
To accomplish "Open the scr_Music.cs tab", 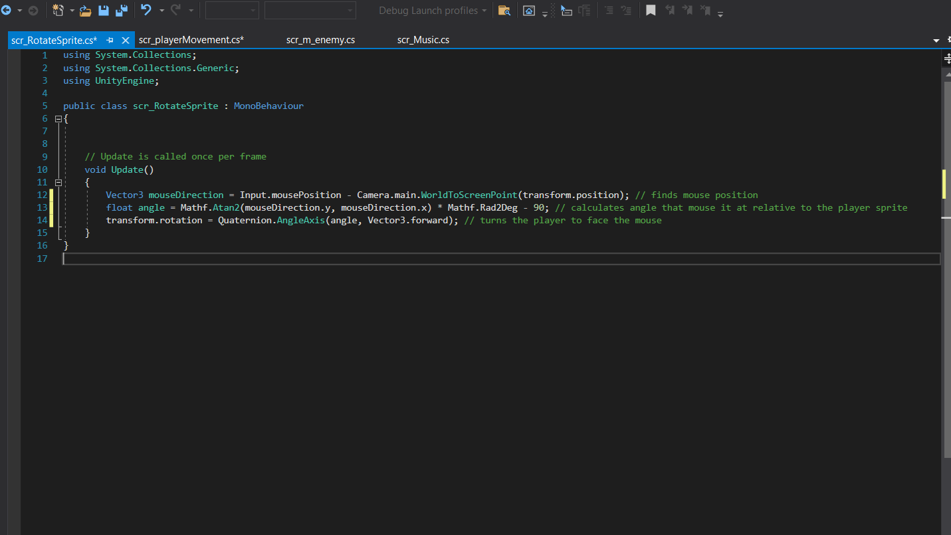I will pyautogui.click(x=423, y=40).
